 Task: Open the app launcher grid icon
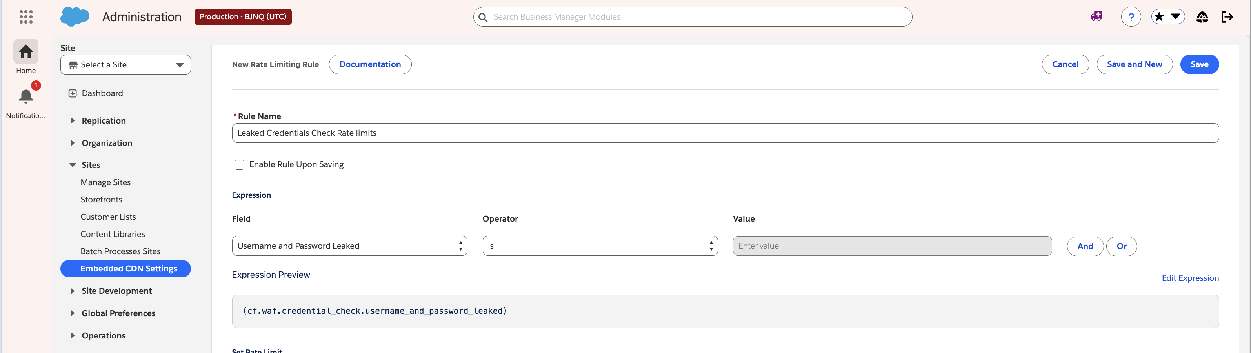26,17
